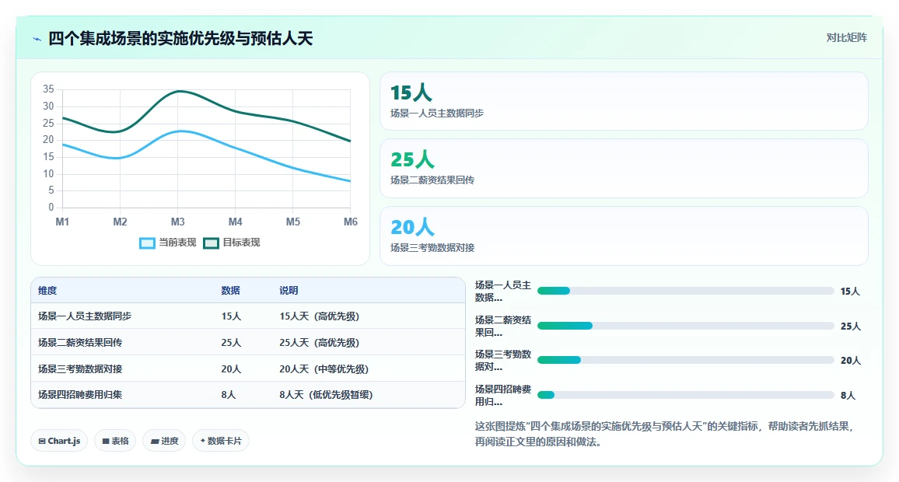899x482 pixels.
Task: Click the M3 axis label on chart
Action: 178,222
